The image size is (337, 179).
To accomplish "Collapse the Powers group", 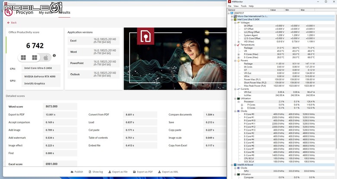I will [x=235, y=60].
